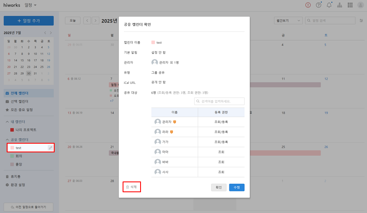Open the 월간보기 view dropdown
Image resolution: width=367 pixels, height=213 pixels.
point(288,20)
